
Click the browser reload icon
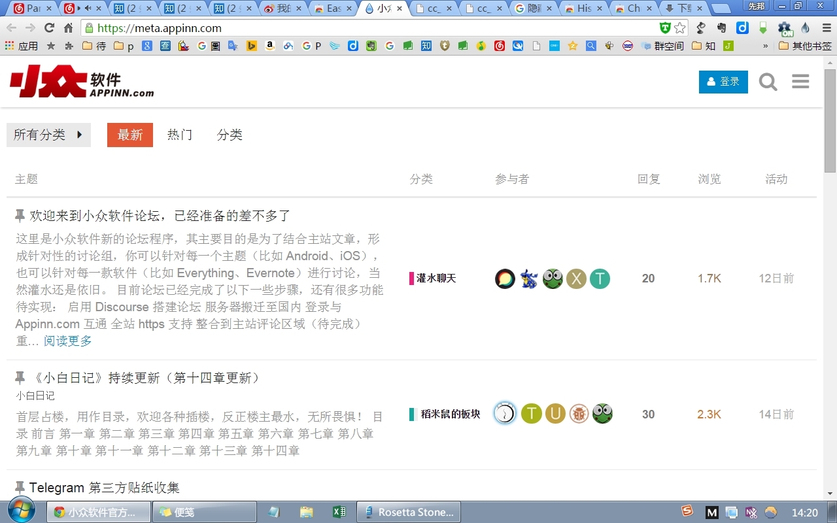[x=49, y=28]
